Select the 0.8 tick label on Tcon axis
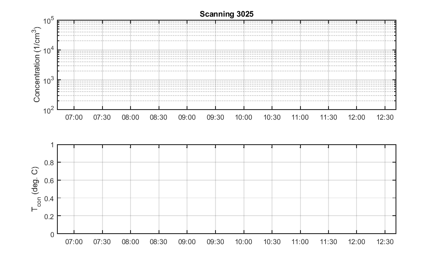 (49, 163)
